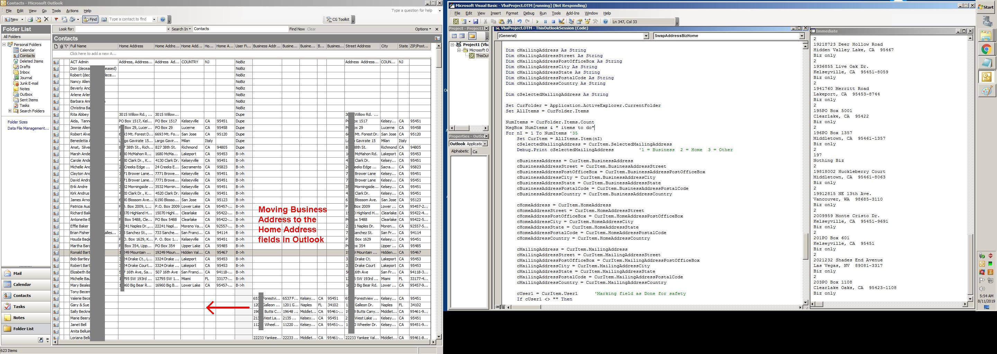997x354 pixels.
Task: Click the Run Sub play icon in VBA
Action: (x=537, y=22)
